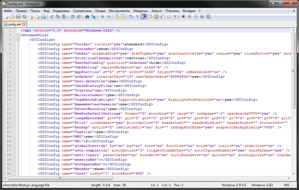Close the config.xml tab with its X
The height and width of the screenshot is (190, 299).
(23, 24)
